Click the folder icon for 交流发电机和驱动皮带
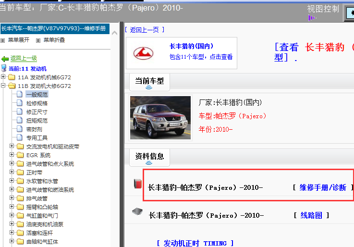This screenshot has height=247, width=354. (x=20, y=146)
